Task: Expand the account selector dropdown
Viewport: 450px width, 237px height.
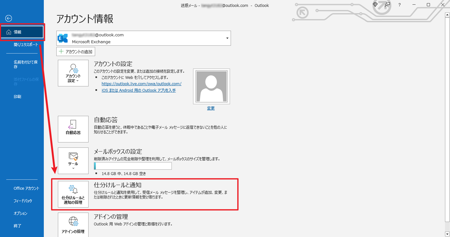Action: 227,38
